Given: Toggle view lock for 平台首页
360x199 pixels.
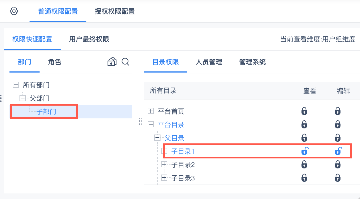Looking at the screenshot, I should click(x=304, y=111).
